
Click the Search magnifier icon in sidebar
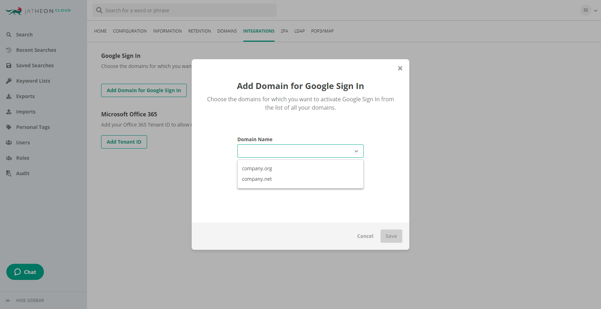(9, 35)
